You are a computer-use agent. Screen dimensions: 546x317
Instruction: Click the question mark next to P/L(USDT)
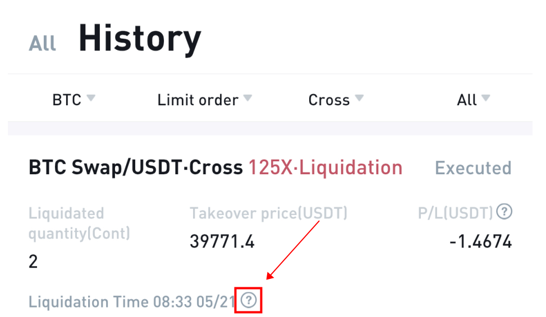(504, 211)
